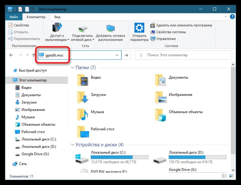
Task: Open recent locations dropdown arrow
Action: point(27,55)
